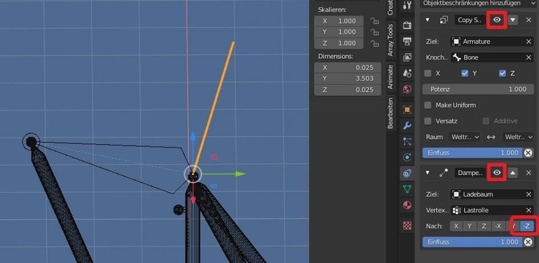Enable the X axis checkbox
The image size is (539, 263).
pos(428,73)
